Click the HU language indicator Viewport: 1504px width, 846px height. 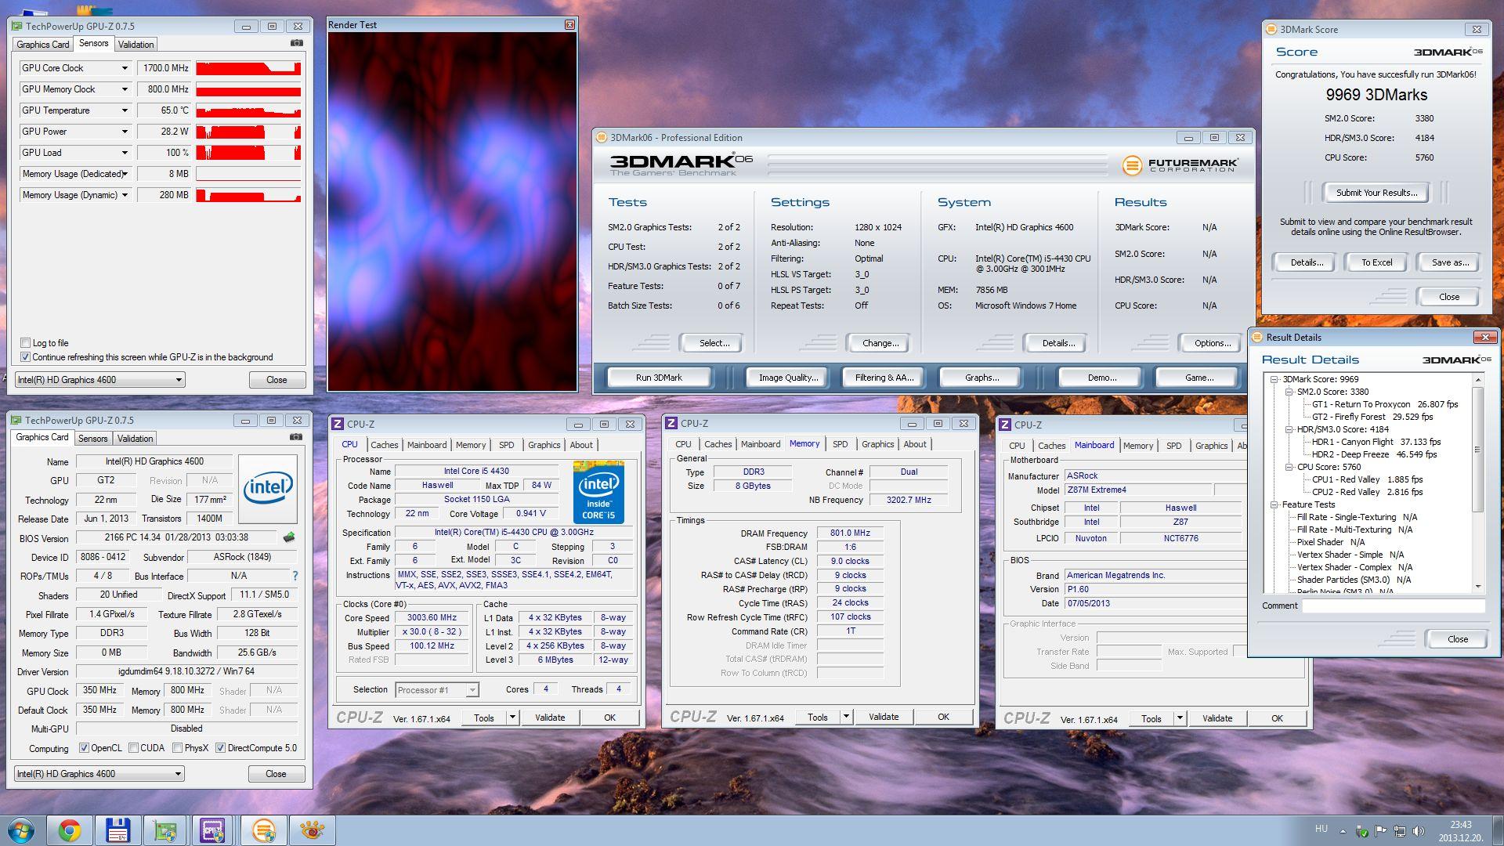[1321, 829]
